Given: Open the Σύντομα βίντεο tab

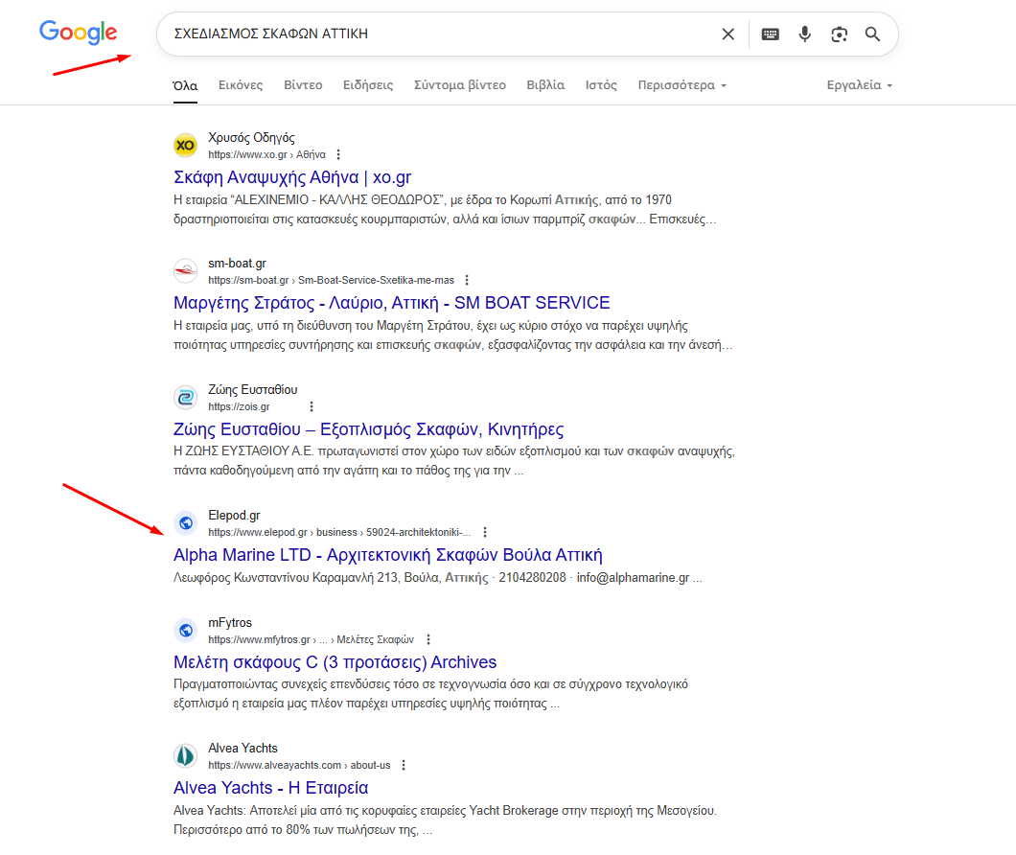Looking at the screenshot, I should (x=460, y=85).
